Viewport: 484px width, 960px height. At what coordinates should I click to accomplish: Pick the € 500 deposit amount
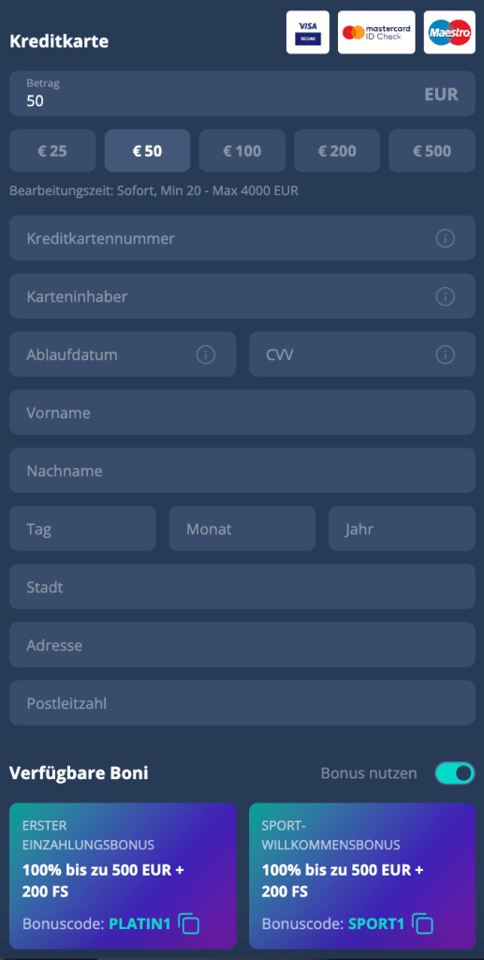(433, 151)
